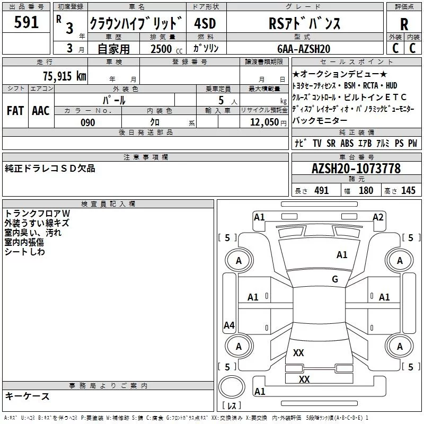424x424 pixels.
Task: Click the mileage value 75,915 km
Action: coord(64,75)
